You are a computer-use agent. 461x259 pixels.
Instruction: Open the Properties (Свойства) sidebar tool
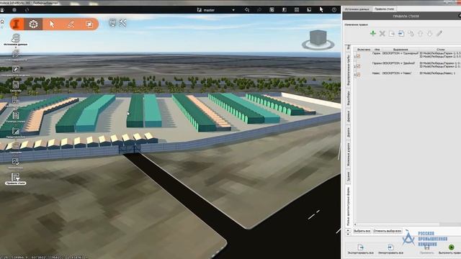[16, 86]
